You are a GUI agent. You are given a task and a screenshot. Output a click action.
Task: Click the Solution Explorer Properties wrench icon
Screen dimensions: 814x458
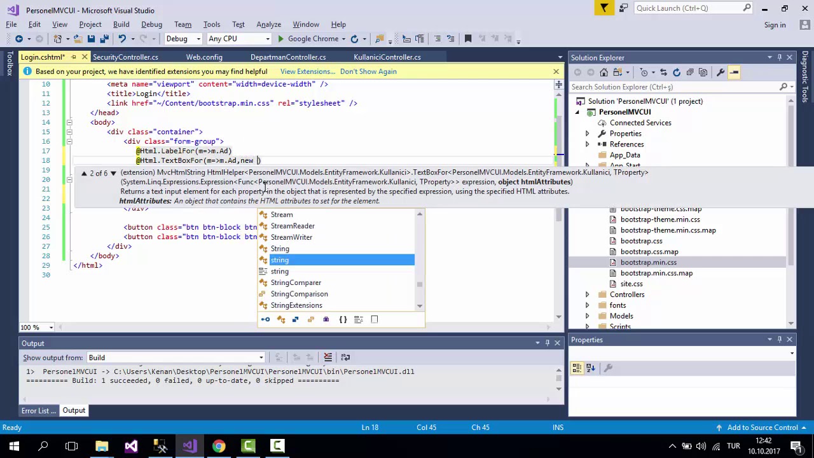[x=721, y=73]
